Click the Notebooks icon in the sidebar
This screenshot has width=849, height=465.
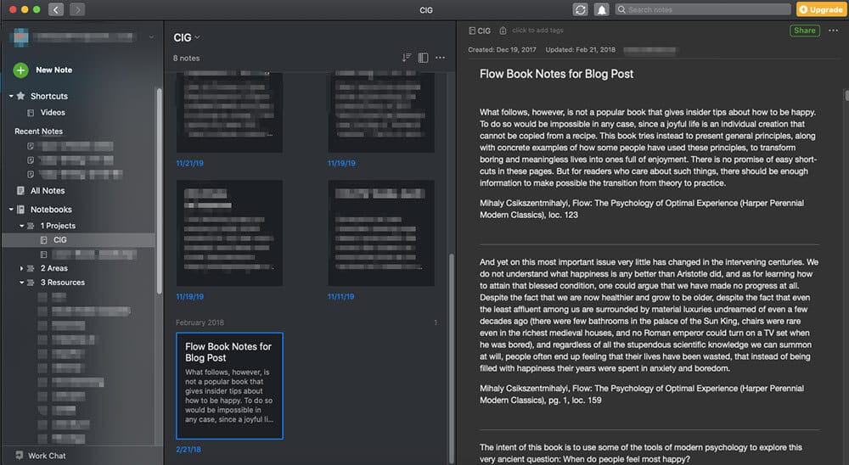point(20,210)
